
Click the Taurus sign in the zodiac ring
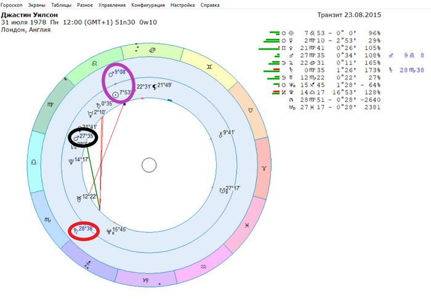point(251,110)
